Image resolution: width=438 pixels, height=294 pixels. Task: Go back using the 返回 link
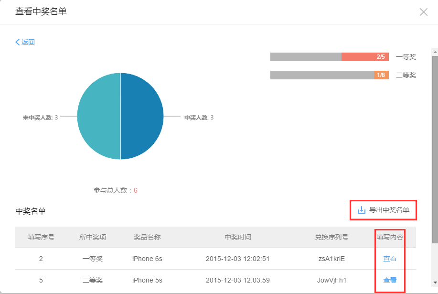tap(25, 42)
